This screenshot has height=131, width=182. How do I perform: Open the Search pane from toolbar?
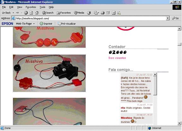[x=48, y=13]
